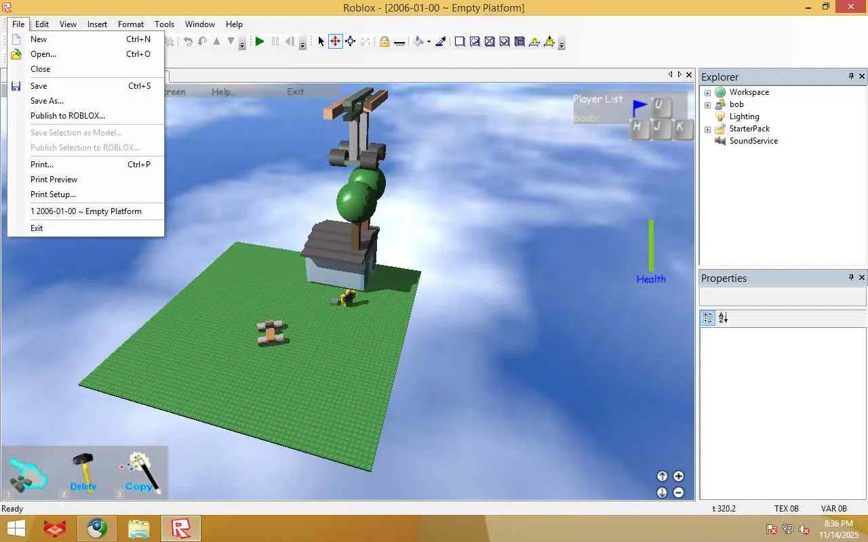Choose New from the File menu
The image size is (868, 542).
86,39
